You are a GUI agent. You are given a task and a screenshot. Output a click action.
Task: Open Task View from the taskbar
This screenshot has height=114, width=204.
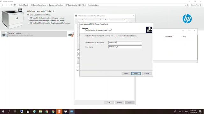[x=15, y=111]
